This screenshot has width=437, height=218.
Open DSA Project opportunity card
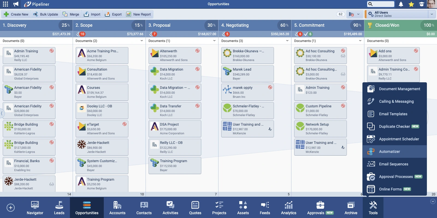pos(175,129)
